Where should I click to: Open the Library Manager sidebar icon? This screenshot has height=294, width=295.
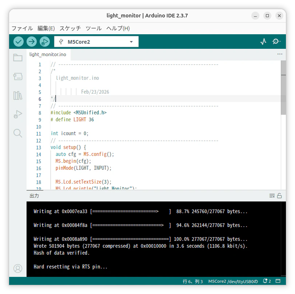pos(18,95)
